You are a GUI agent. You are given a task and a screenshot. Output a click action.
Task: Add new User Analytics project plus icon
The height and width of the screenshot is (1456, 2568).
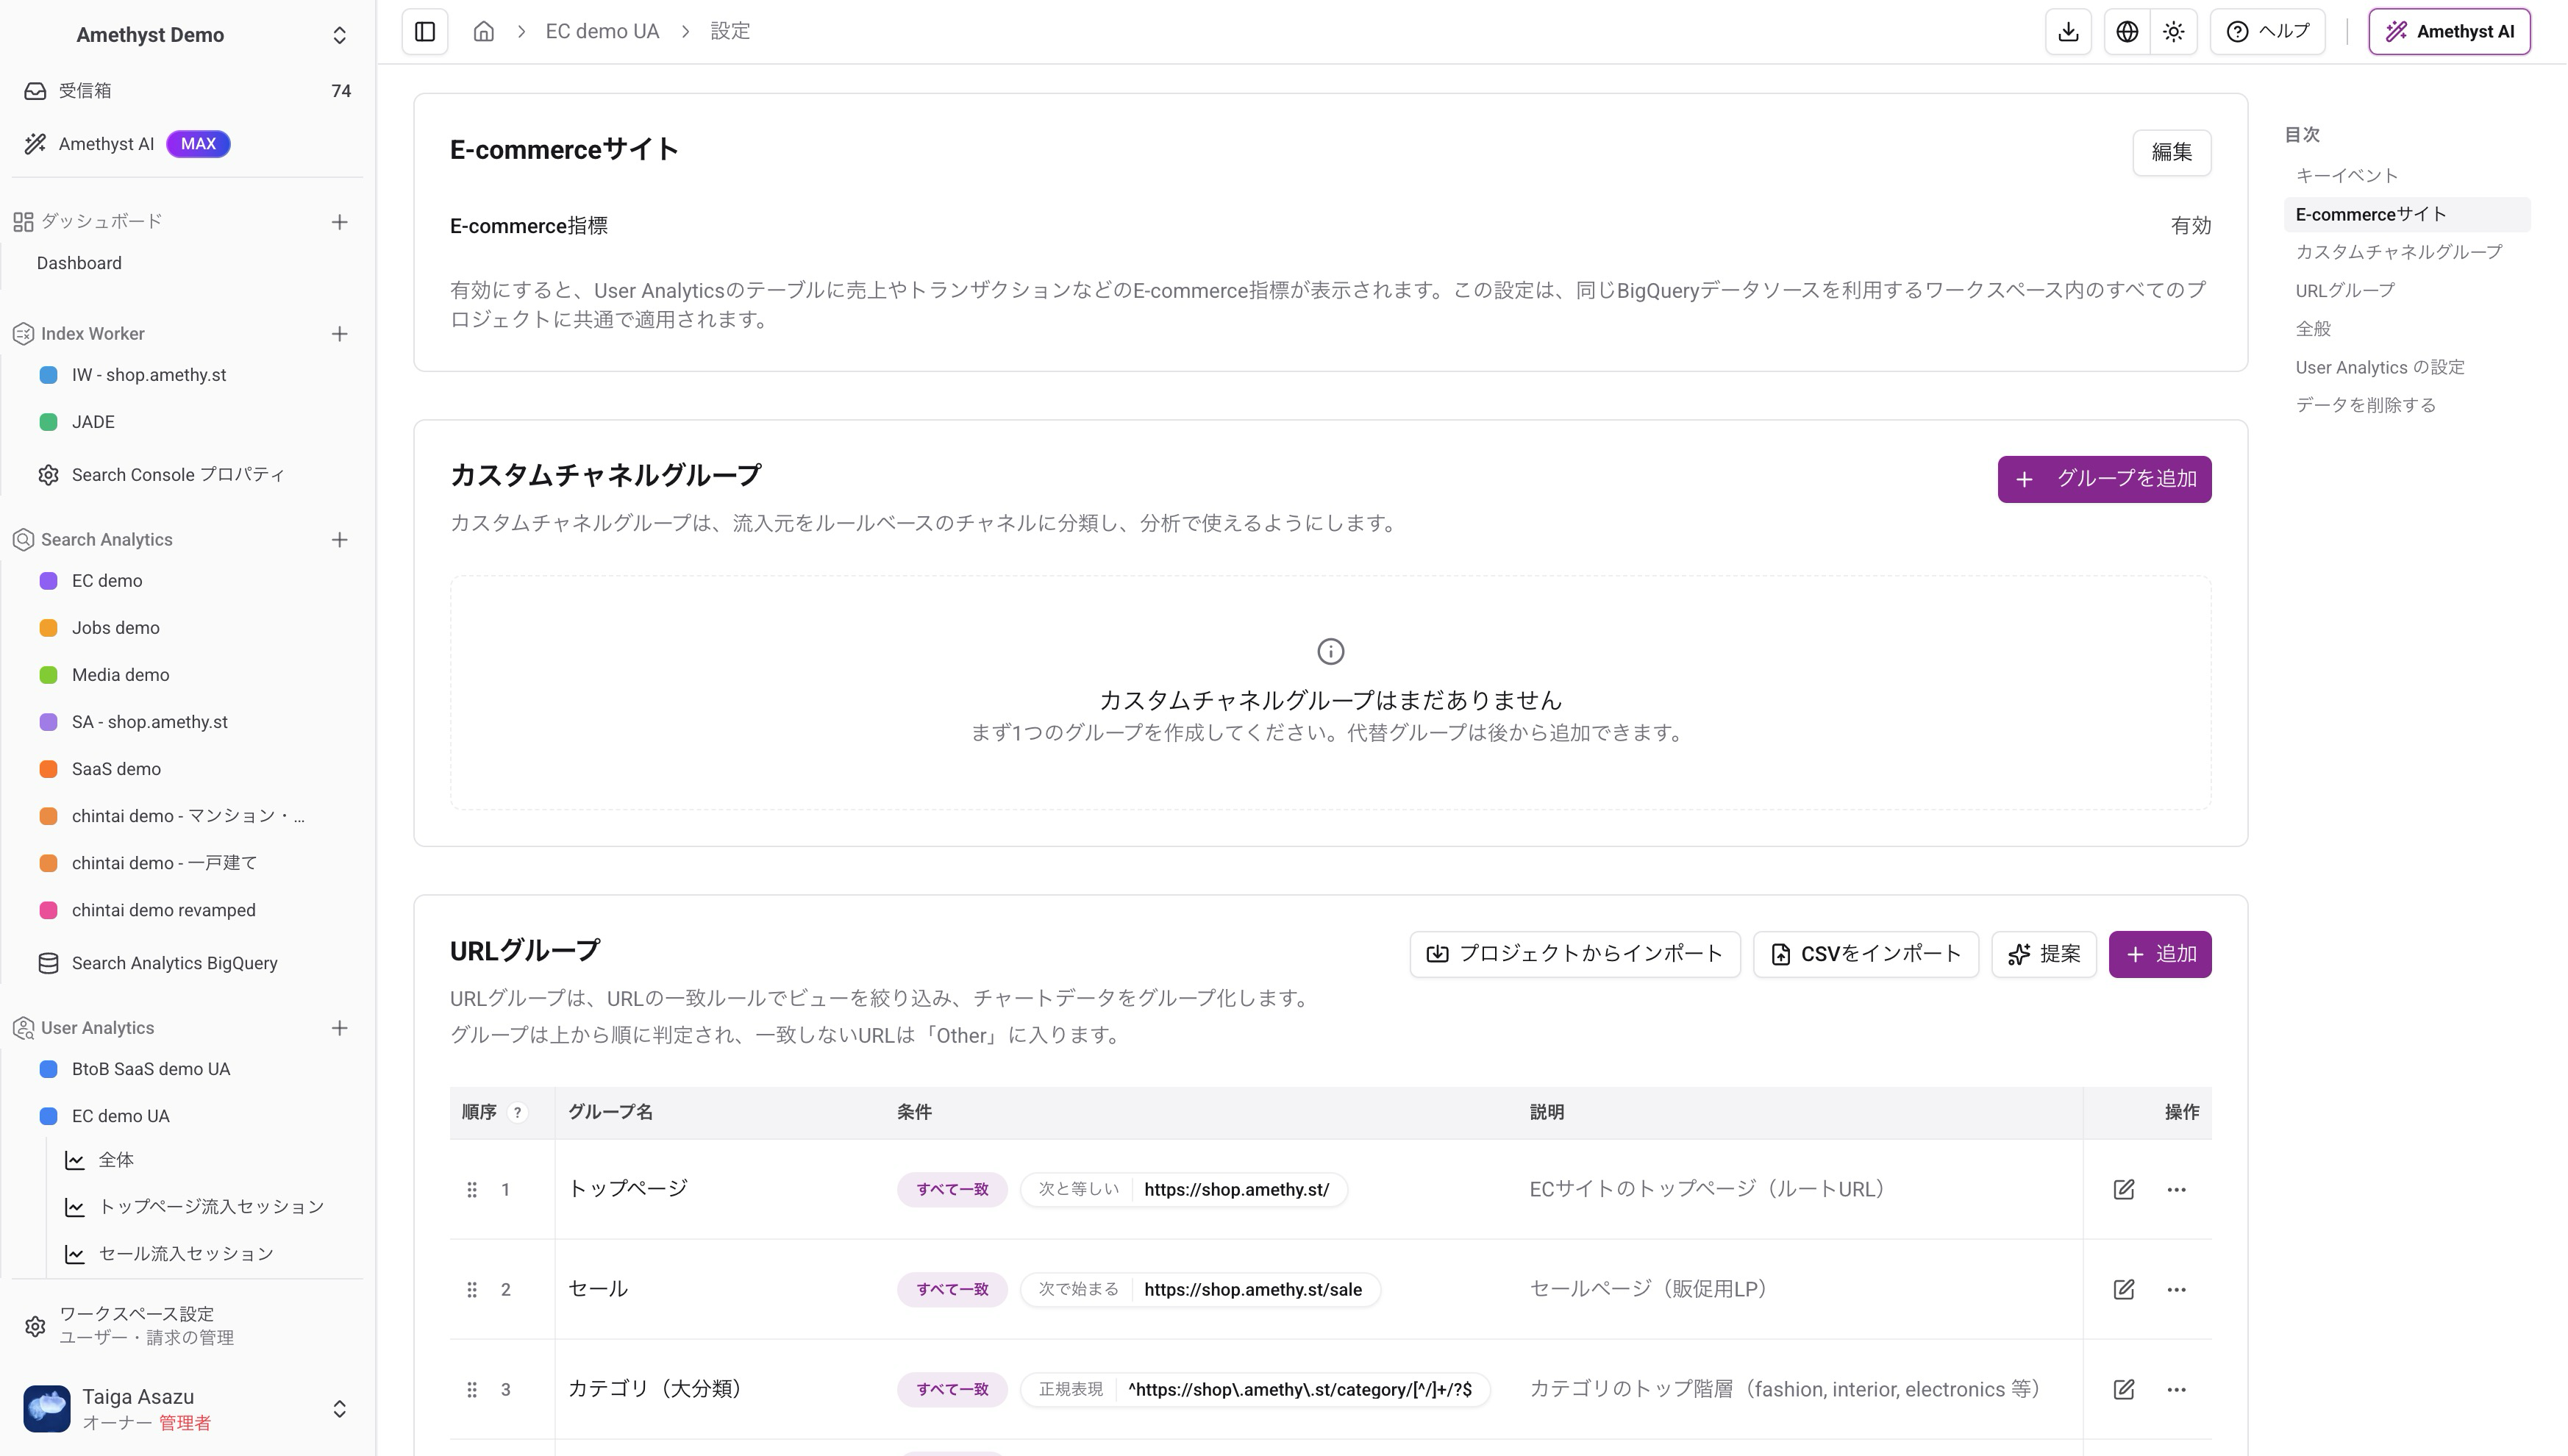point(340,1028)
